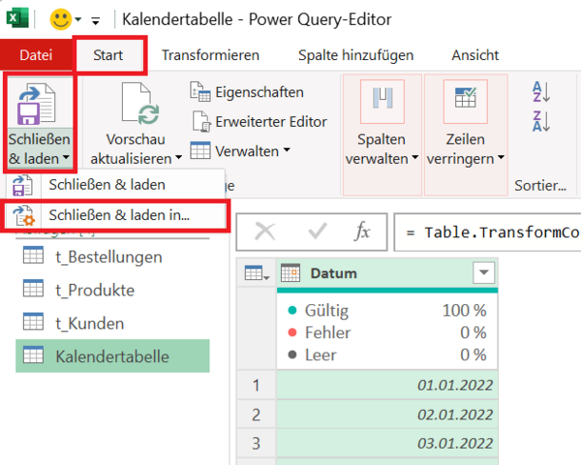Switch to the Transformieren tab

(x=209, y=55)
